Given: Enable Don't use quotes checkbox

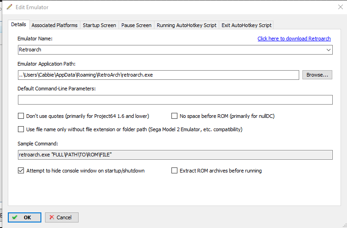Looking at the screenshot, I should (x=21, y=116).
